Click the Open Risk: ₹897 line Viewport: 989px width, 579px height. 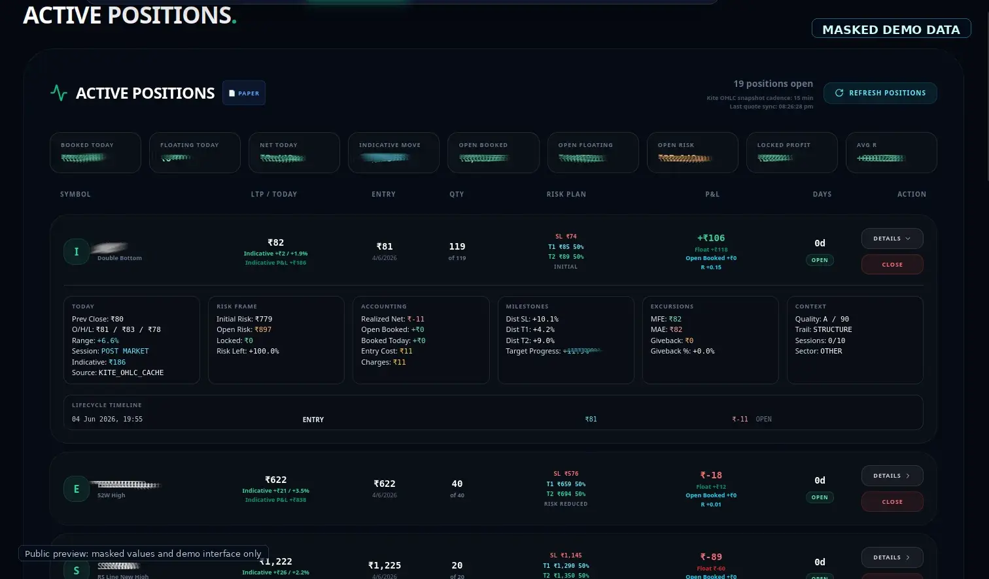pos(244,329)
